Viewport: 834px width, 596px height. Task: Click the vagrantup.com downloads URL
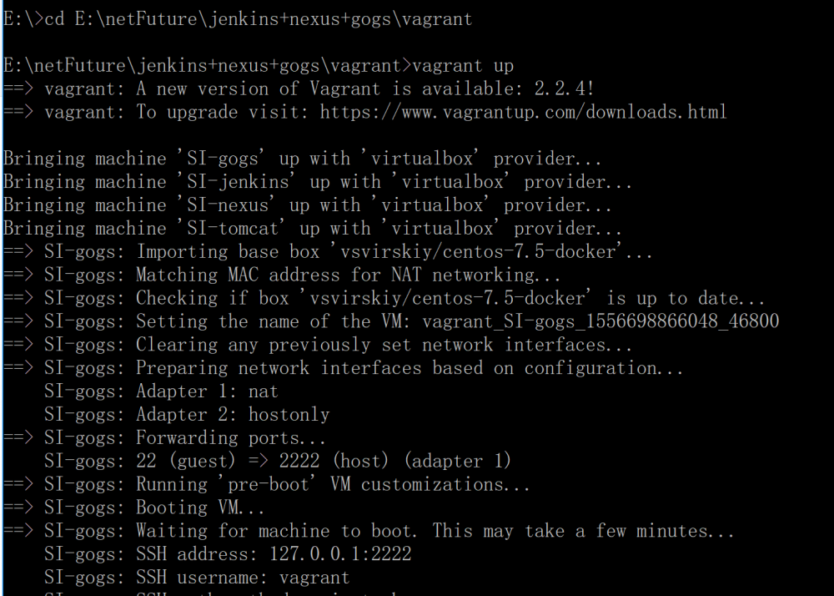pos(523,112)
